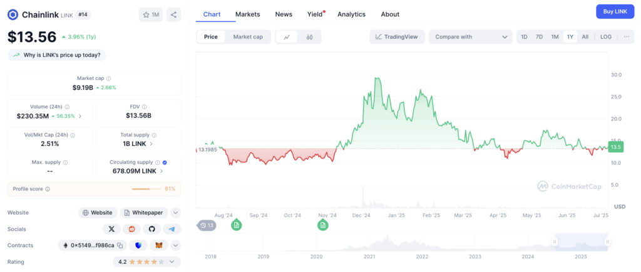Set chart range to All
The width and height of the screenshot is (641, 272).
(x=585, y=37)
